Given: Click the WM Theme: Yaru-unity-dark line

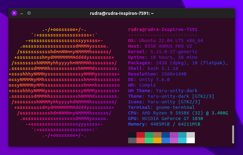Looking at the screenshot, I should click(x=163, y=91).
